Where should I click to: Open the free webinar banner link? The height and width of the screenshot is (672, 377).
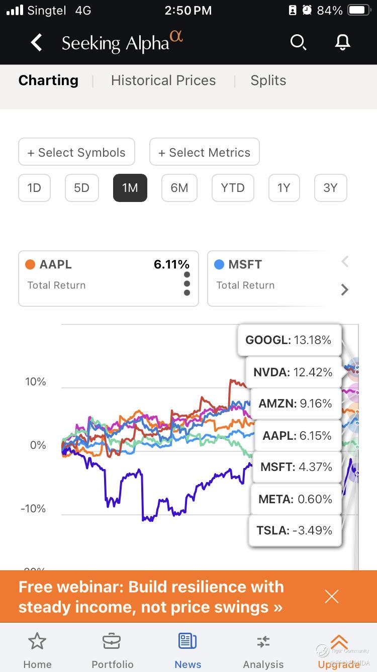point(151,597)
